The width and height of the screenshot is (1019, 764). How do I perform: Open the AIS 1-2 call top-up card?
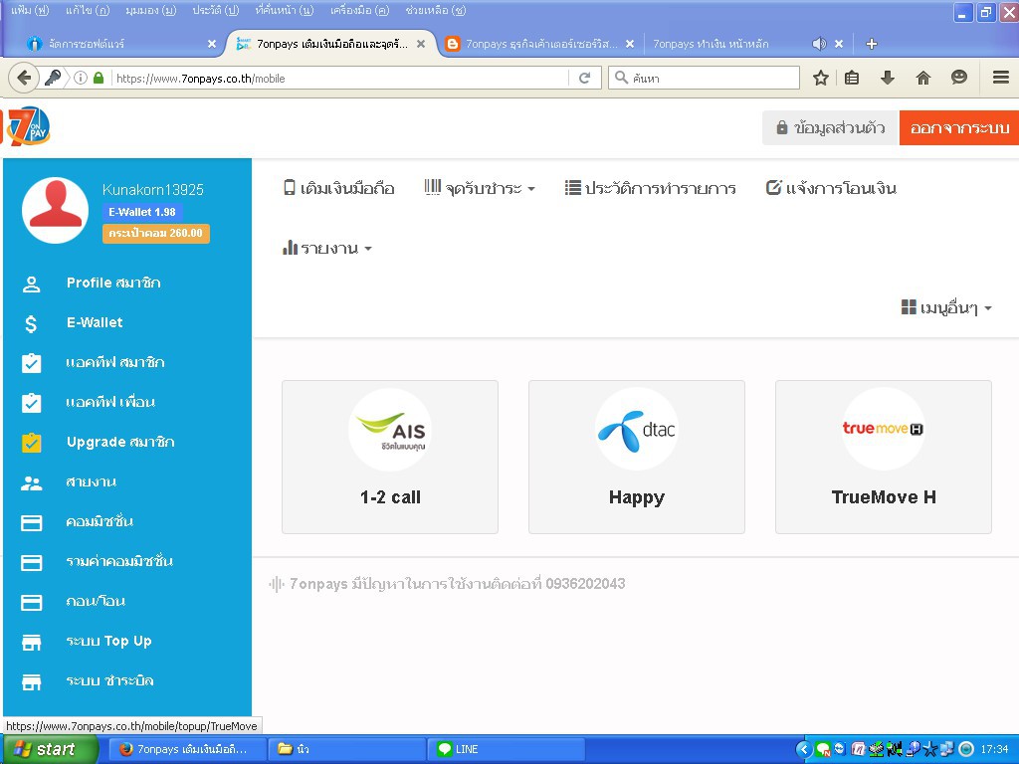tap(390, 457)
